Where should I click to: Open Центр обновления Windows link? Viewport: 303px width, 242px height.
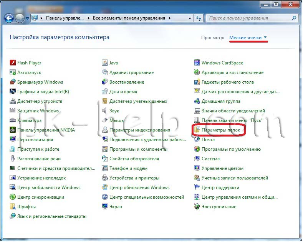(139, 188)
